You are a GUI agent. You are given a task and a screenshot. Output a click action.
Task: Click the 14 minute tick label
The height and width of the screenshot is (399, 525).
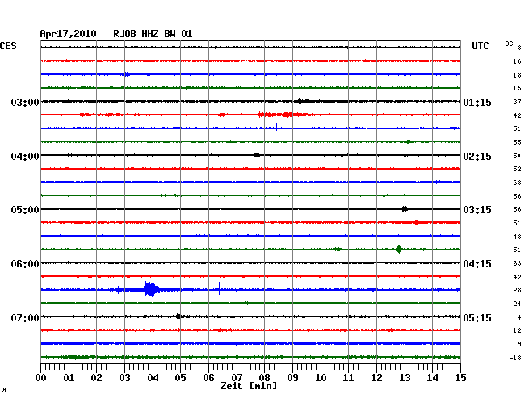[432, 378]
